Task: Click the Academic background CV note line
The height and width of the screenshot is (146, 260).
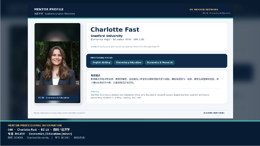Action: pos(125,47)
